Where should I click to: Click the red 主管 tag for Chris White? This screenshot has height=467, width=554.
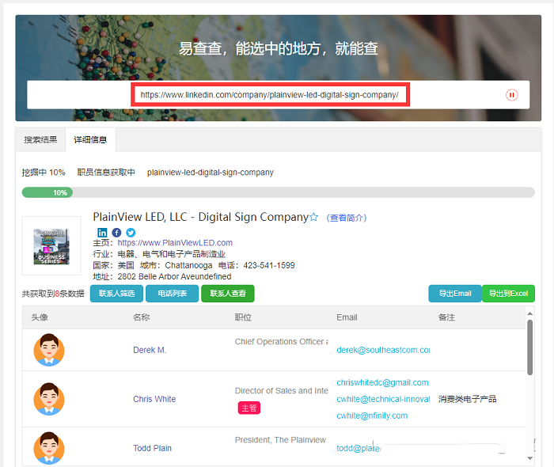[249, 408]
